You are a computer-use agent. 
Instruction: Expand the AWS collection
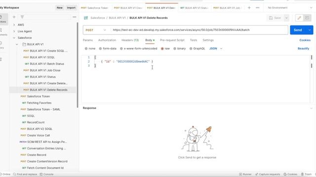(14, 25)
